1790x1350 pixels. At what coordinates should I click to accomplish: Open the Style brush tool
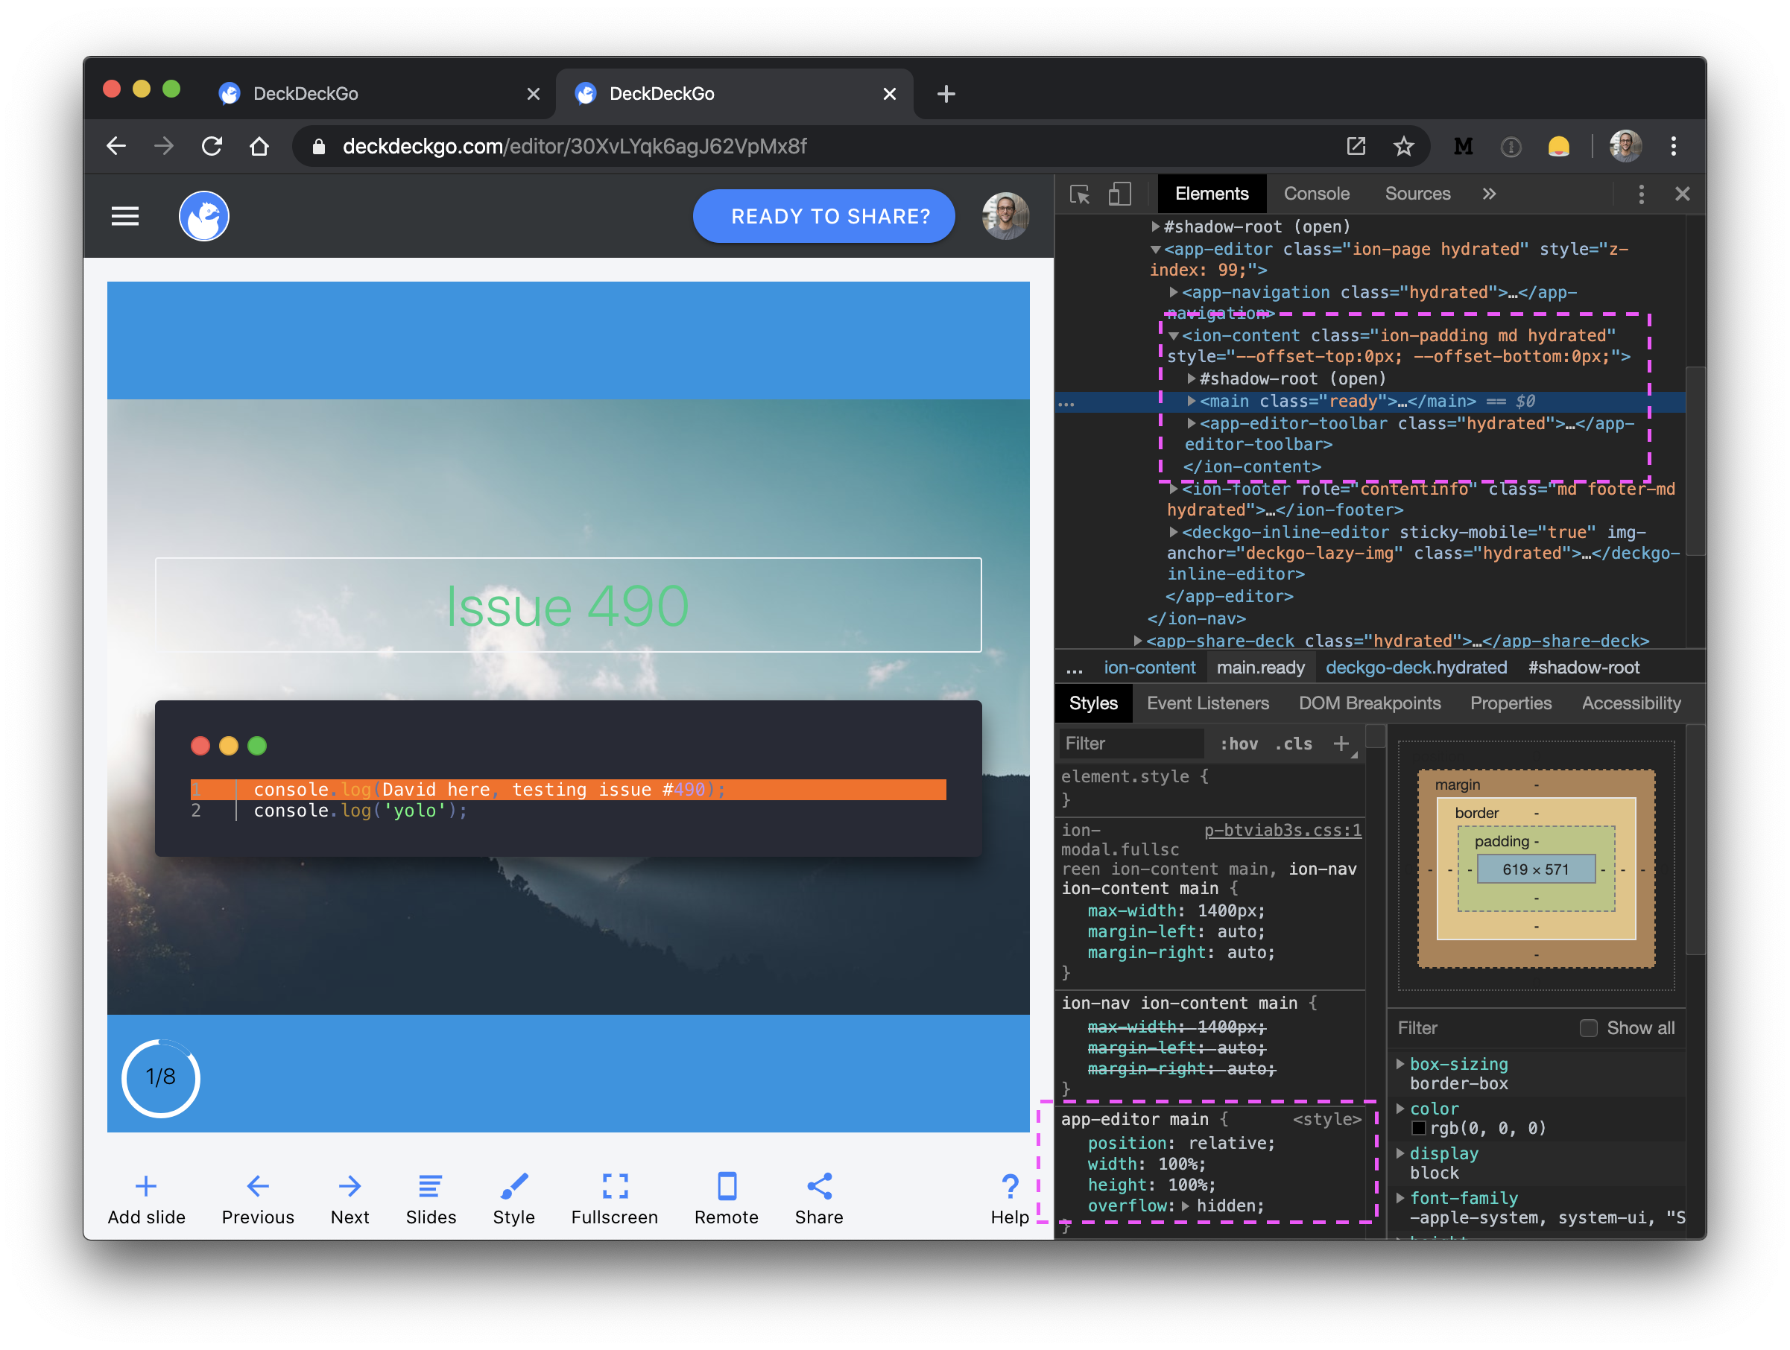[514, 1186]
